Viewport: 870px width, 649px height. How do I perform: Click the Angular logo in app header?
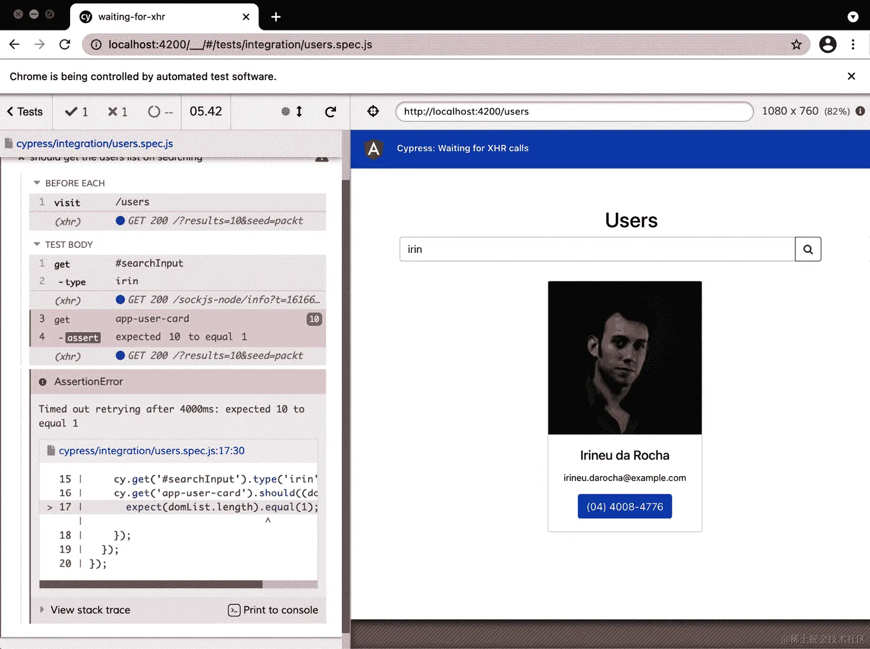coord(374,149)
